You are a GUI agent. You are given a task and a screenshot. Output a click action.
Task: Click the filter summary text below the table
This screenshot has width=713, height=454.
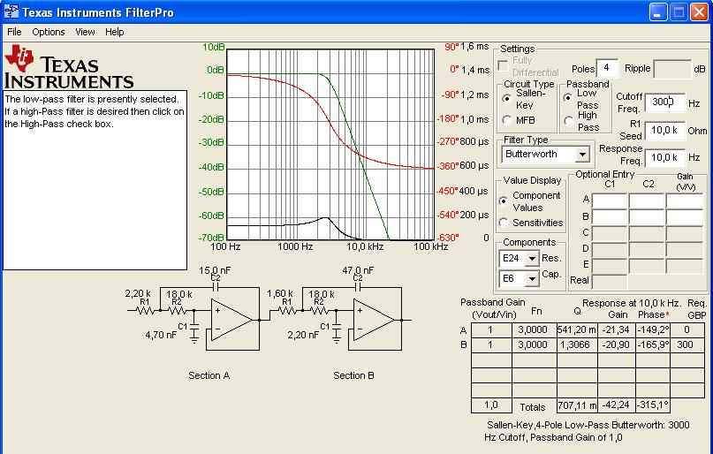pyautogui.click(x=588, y=431)
